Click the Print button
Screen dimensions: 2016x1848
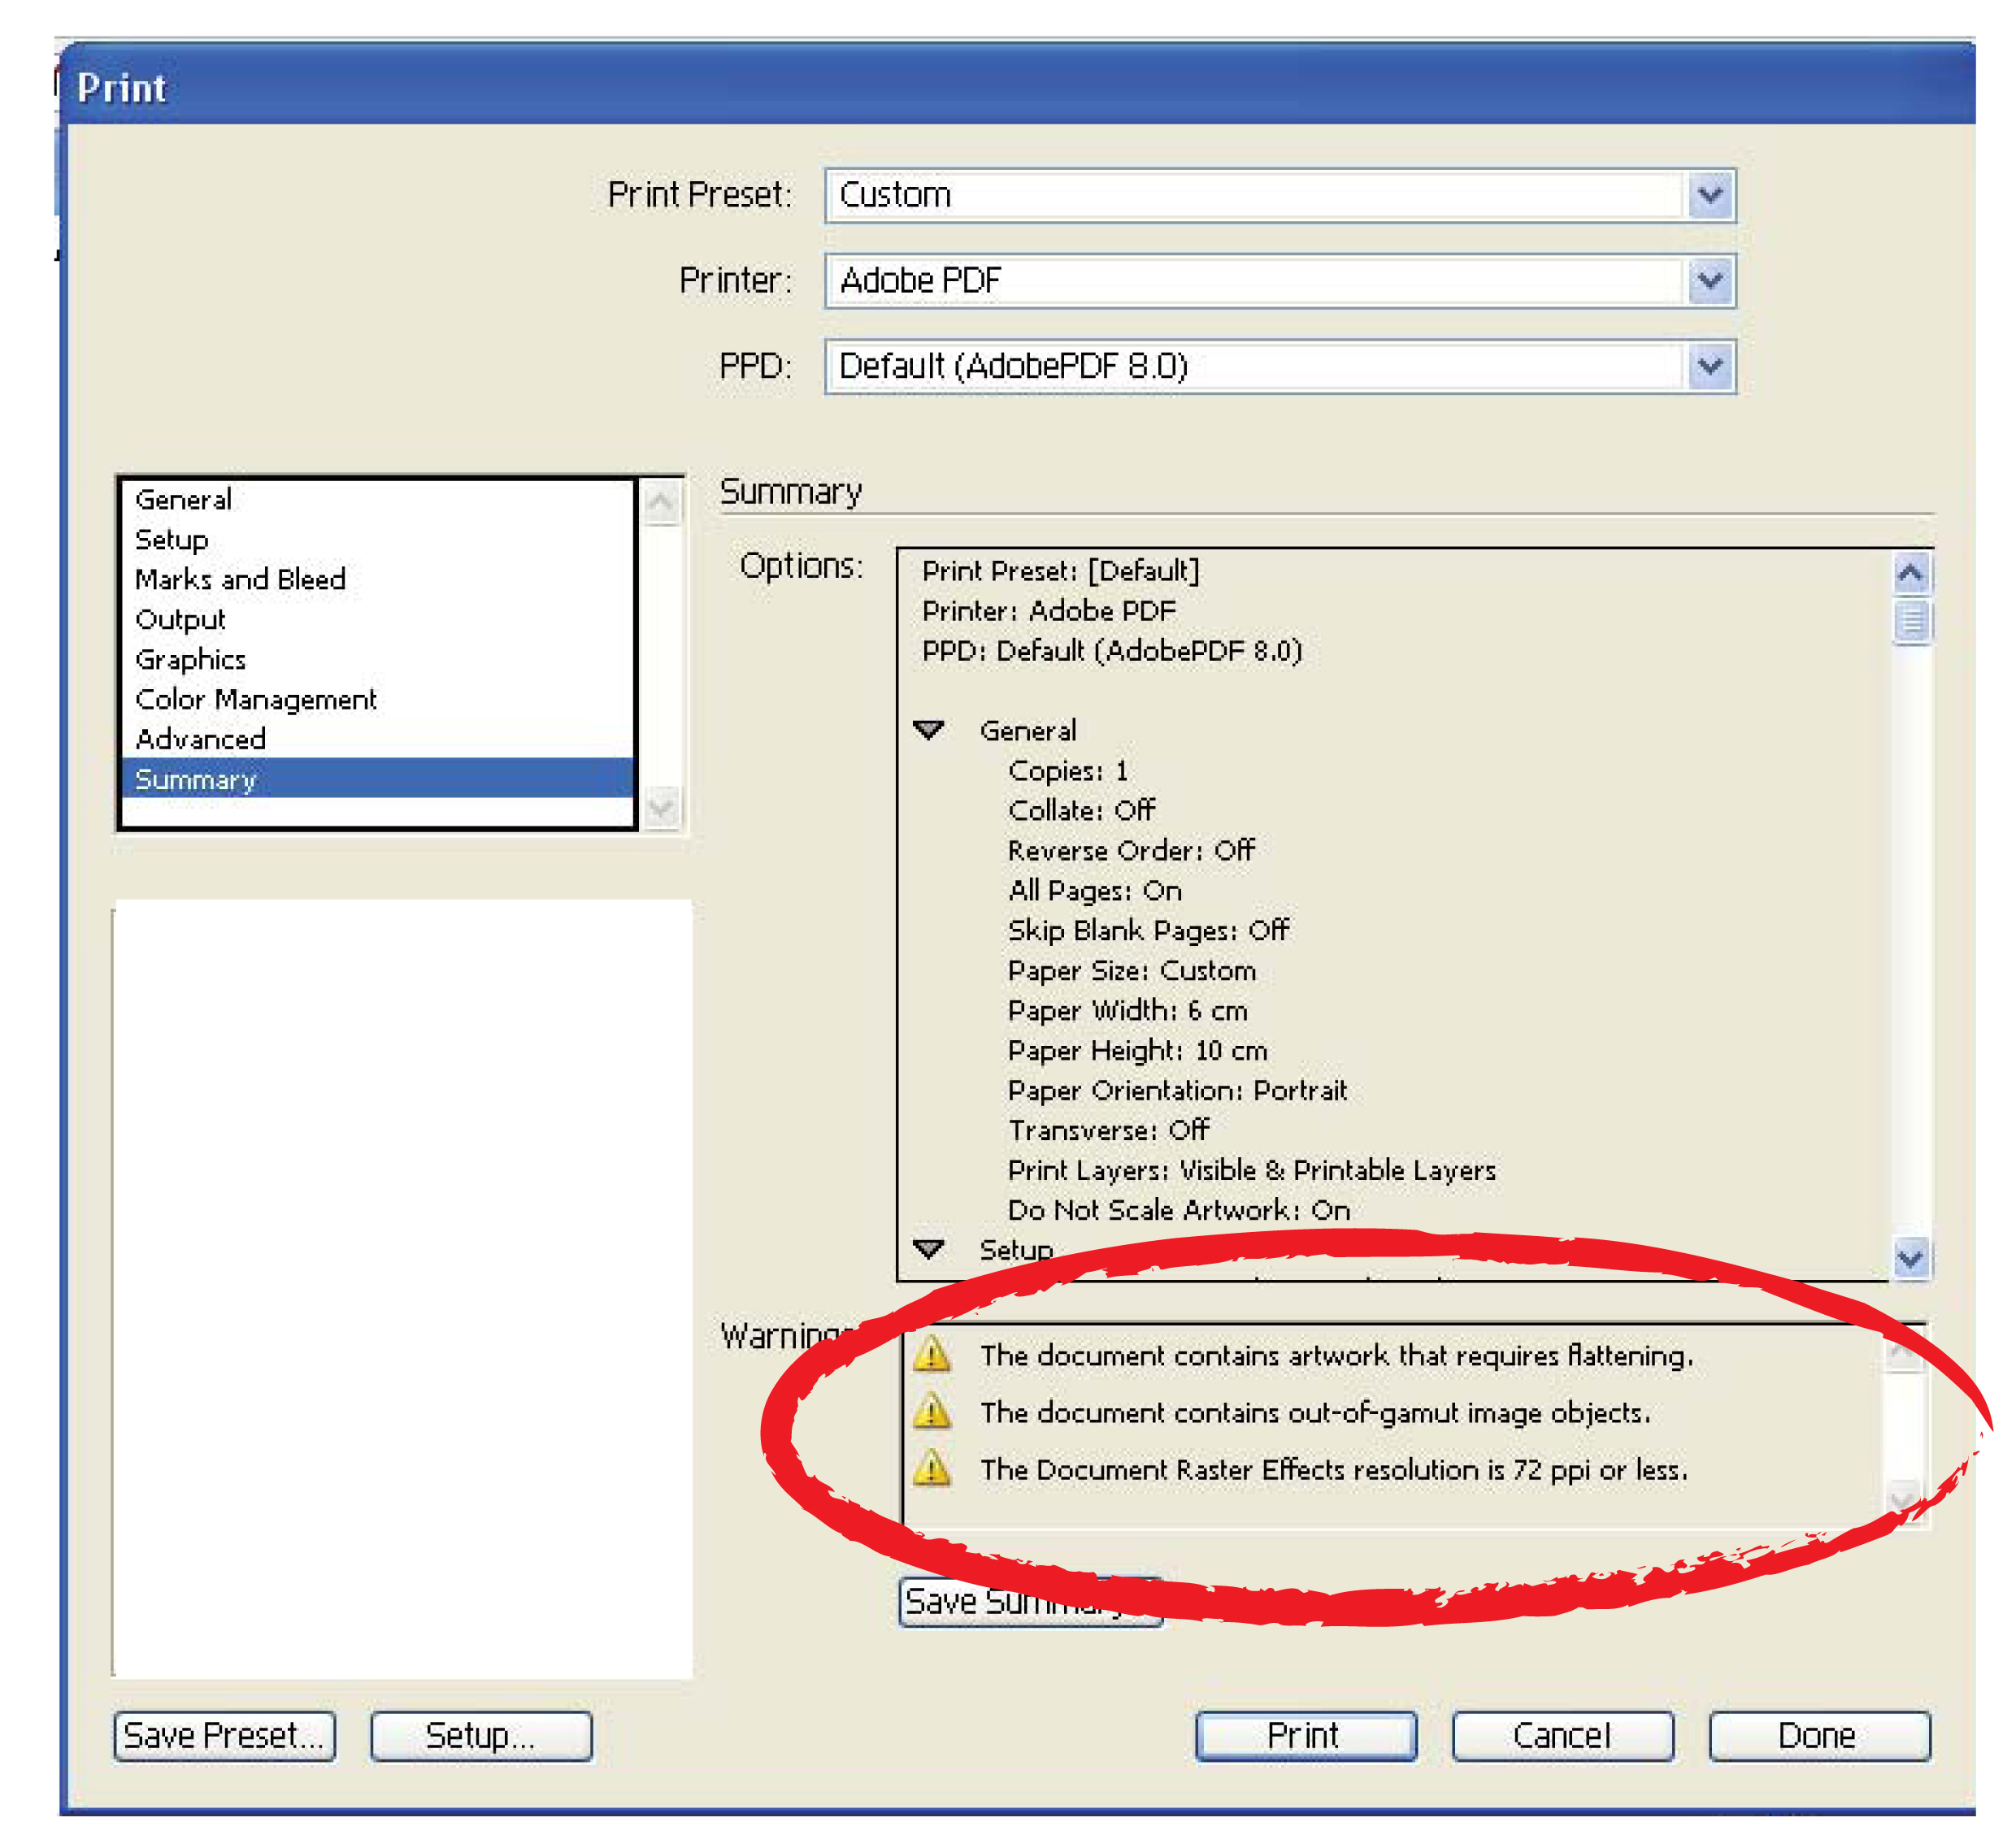[1305, 1735]
